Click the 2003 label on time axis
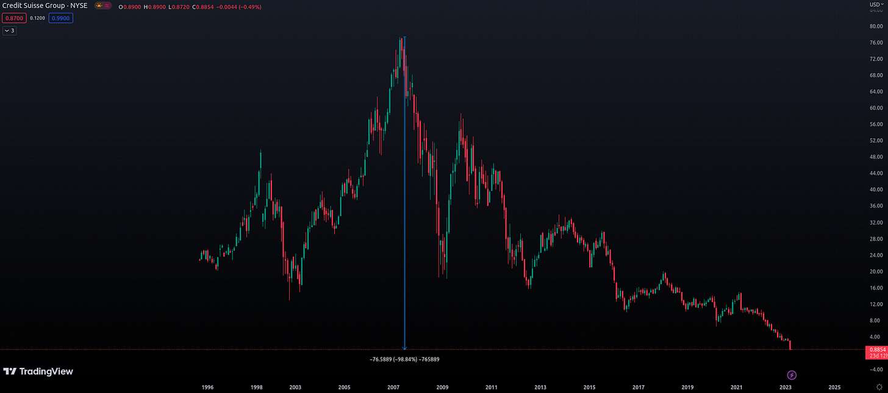Screen dimensions: 888x393 coord(295,387)
